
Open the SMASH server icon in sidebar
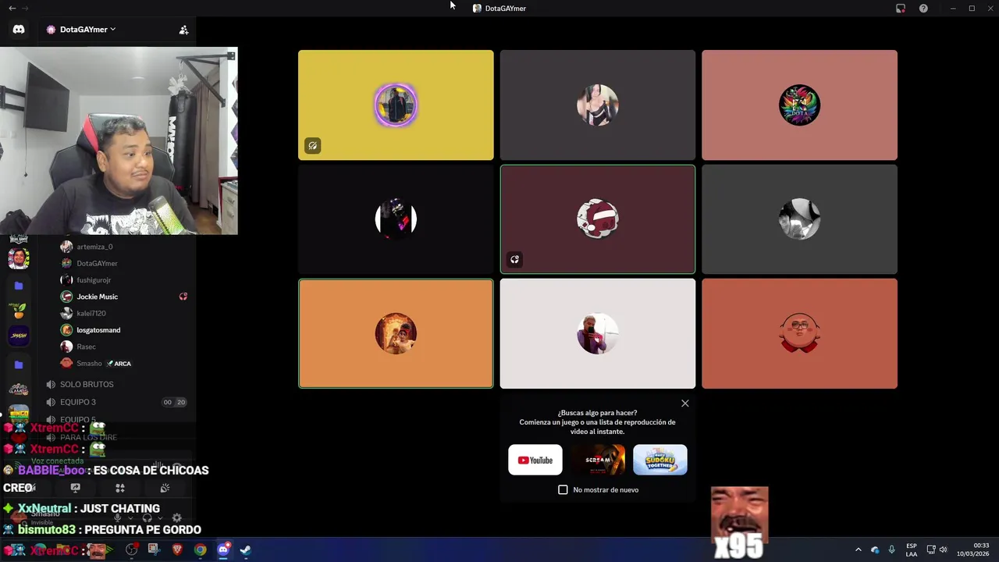click(19, 336)
